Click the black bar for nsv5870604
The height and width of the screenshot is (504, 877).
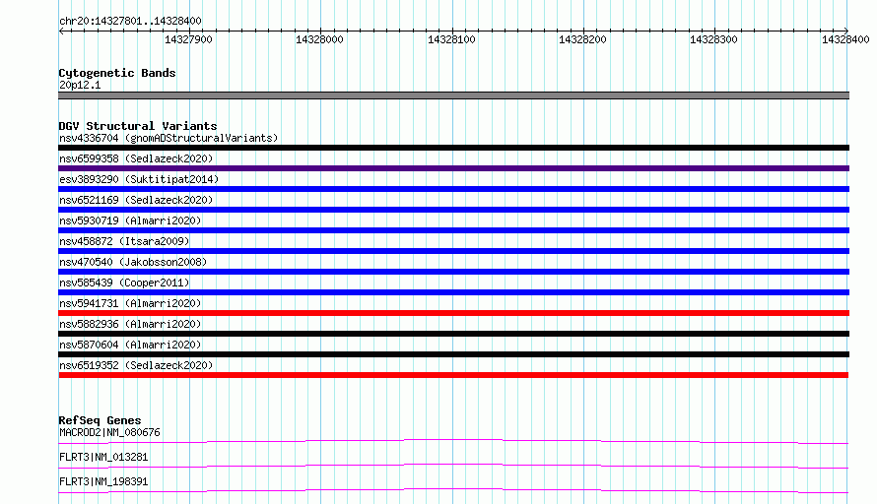point(453,354)
